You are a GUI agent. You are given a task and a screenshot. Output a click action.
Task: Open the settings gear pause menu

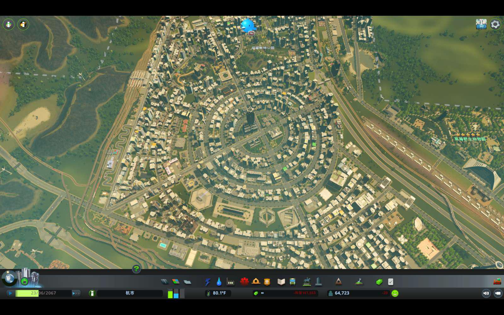point(495,24)
